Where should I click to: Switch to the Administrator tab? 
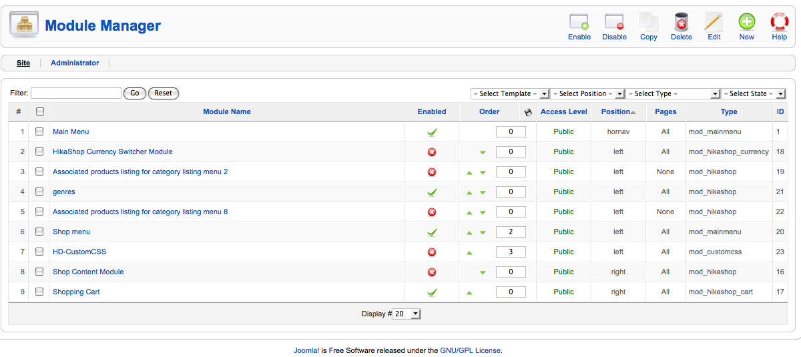(x=75, y=63)
